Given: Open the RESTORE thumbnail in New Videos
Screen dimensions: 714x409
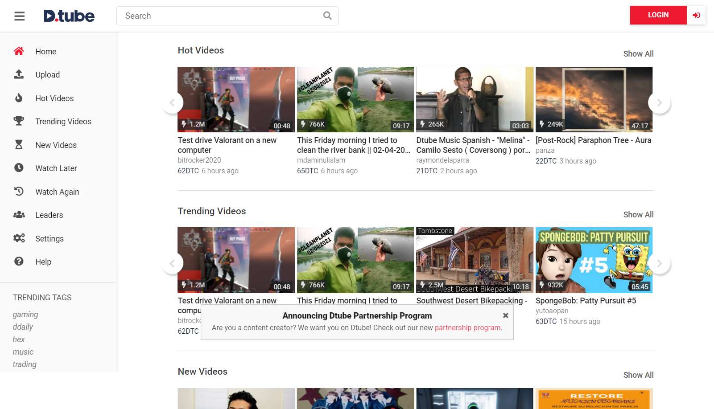Looking at the screenshot, I should (594, 398).
